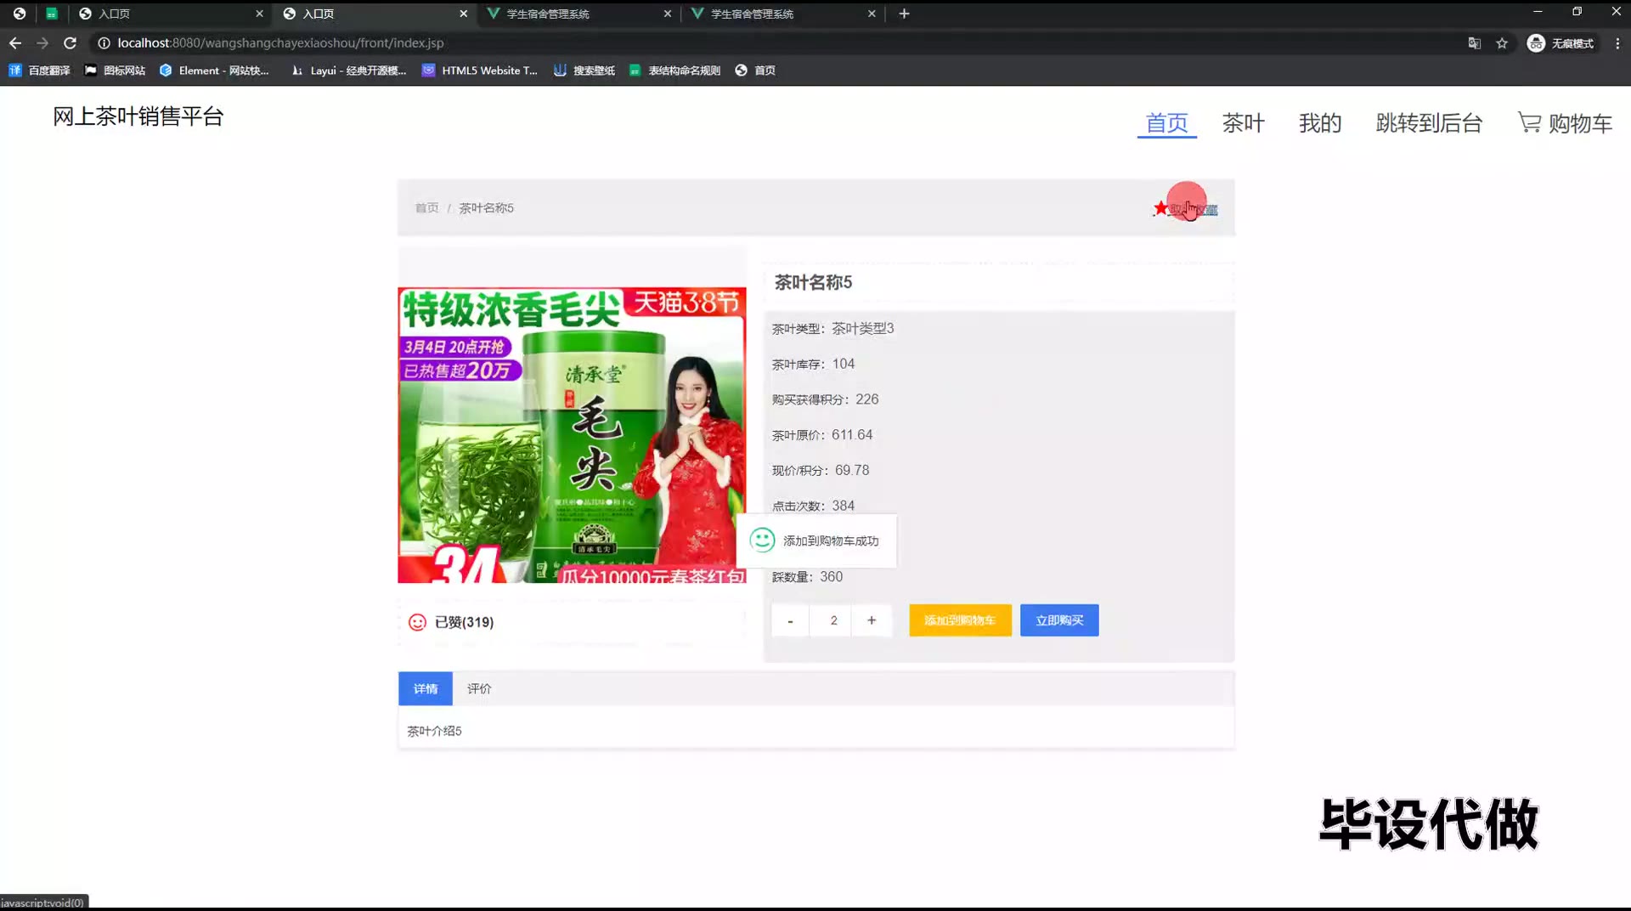
Task: Open new tab with plus button
Action: point(904,14)
